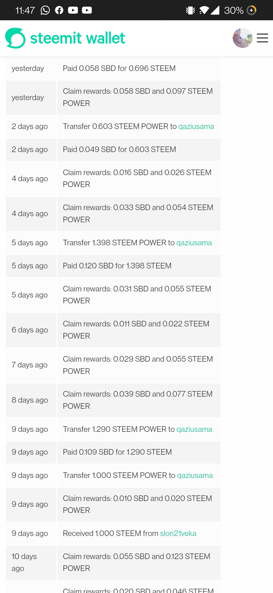Open qaziusama link in 1.398 STEEM POWER transfer
This screenshot has width=273, height=593.
tap(194, 243)
